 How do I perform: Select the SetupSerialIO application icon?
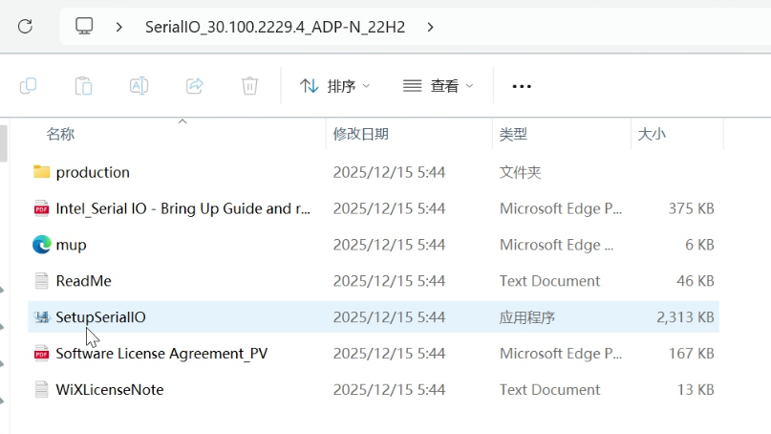[x=41, y=317]
